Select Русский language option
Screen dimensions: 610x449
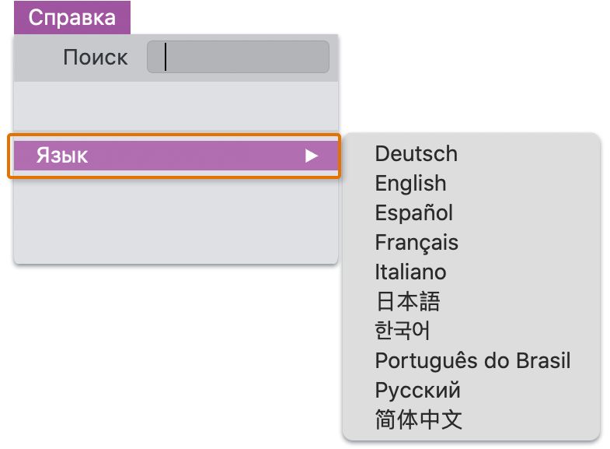click(417, 391)
